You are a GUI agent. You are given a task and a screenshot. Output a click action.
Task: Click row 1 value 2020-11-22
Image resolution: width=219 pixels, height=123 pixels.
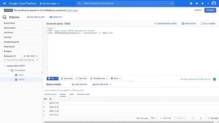pos(54,103)
